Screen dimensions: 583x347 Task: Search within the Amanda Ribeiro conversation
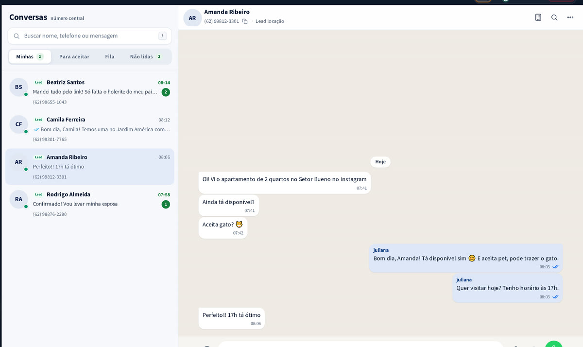[x=554, y=17]
